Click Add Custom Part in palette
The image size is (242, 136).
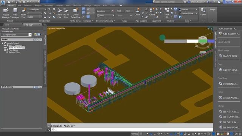pyautogui.click(x=229, y=34)
